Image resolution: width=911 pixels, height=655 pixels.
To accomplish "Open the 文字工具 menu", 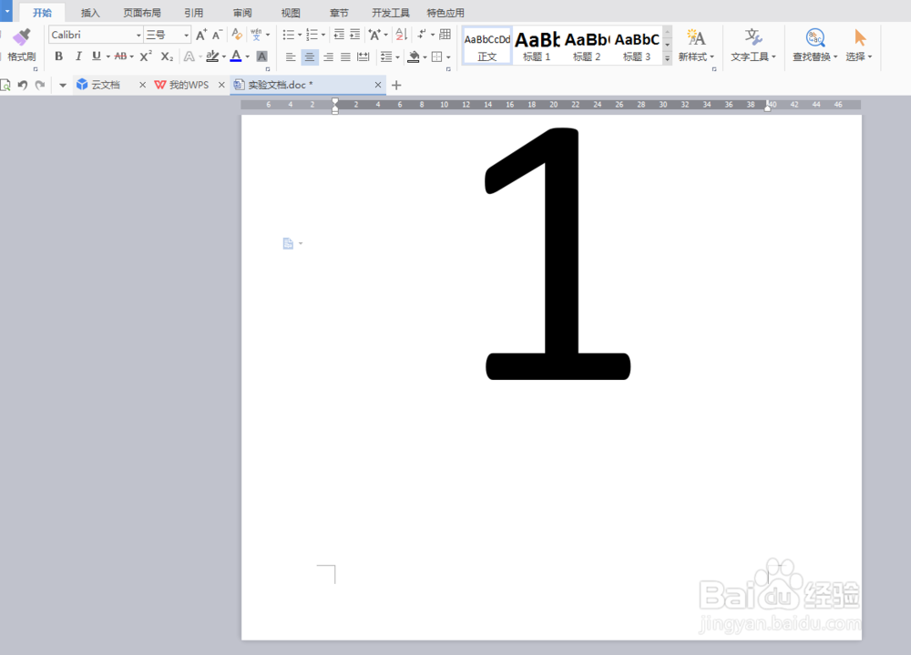I will 753,46.
